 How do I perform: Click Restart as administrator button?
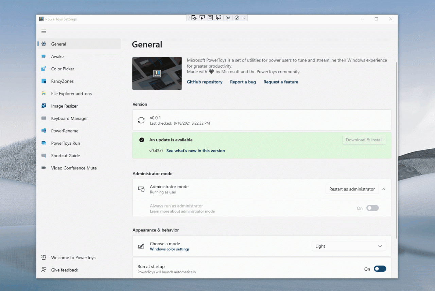(x=352, y=189)
